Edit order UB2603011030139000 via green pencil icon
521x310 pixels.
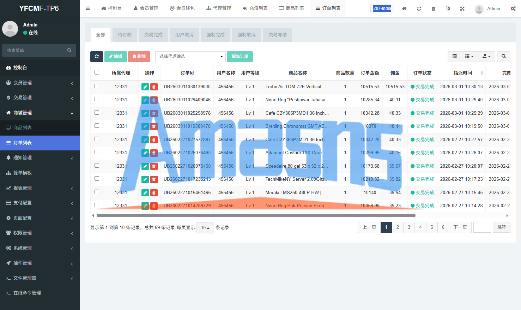[145, 87]
